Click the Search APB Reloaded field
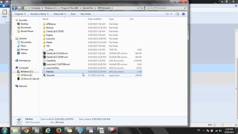 [x=166, y=8]
